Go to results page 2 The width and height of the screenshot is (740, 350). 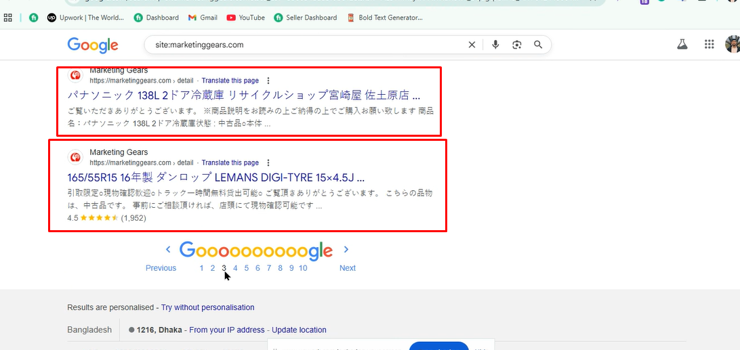213,268
